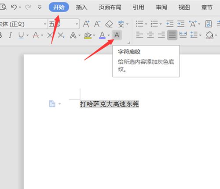The image size is (220, 189).
Task: Decrease font size with A- icon
Action: [x=97, y=24]
